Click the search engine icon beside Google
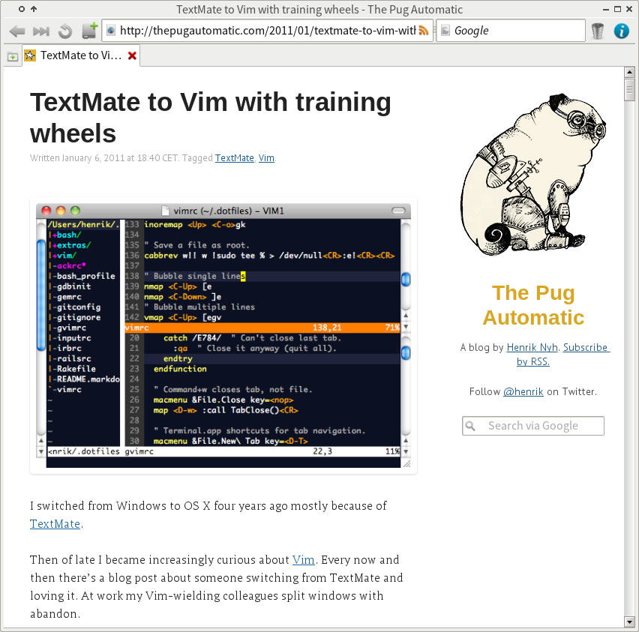Image resolution: width=639 pixels, height=632 pixels. pos(445,31)
